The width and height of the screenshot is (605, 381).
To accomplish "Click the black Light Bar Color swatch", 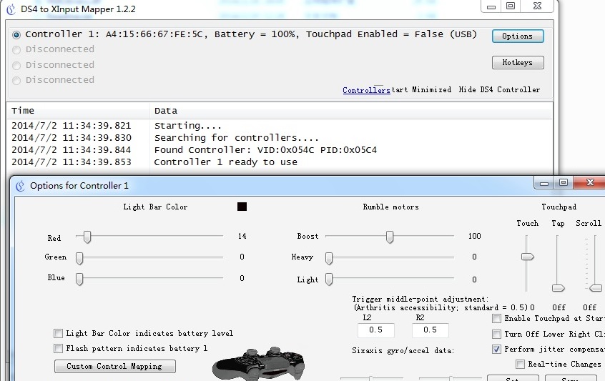I will pos(242,207).
